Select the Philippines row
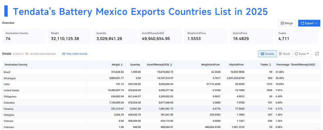323x130 pixels. 161,96
